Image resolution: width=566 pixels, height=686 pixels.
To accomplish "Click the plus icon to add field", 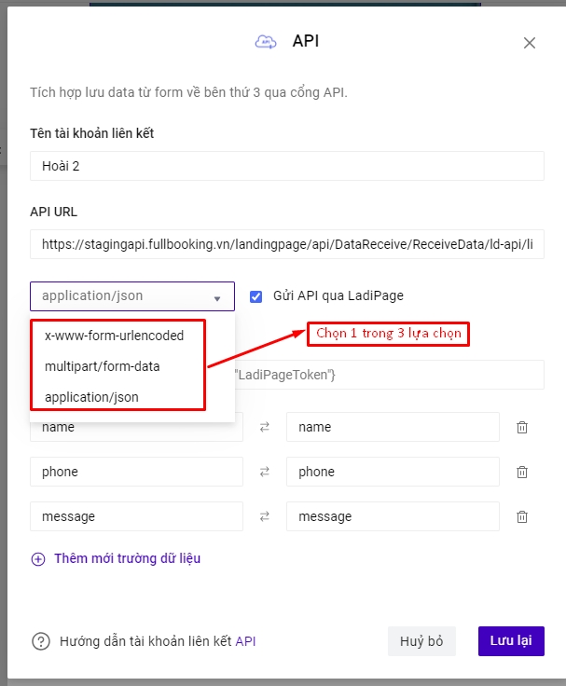I will pyautogui.click(x=38, y=559).
